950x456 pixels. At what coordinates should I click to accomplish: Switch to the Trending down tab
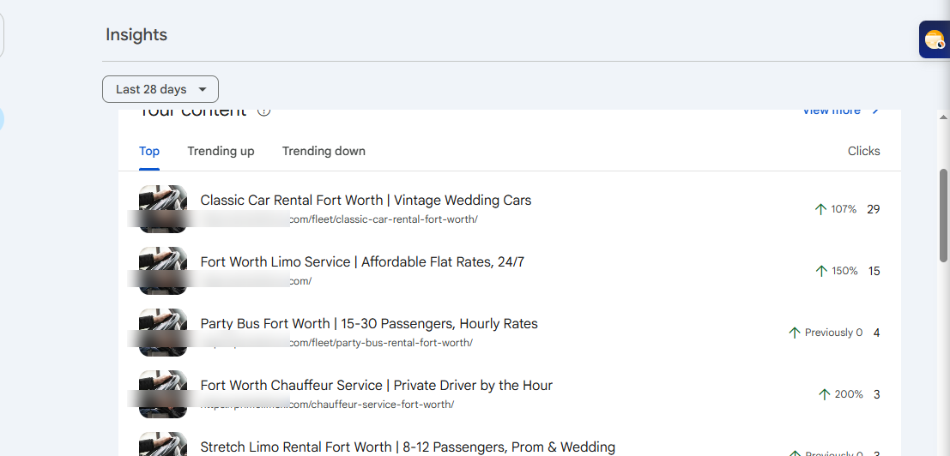(x=324, y=151)
